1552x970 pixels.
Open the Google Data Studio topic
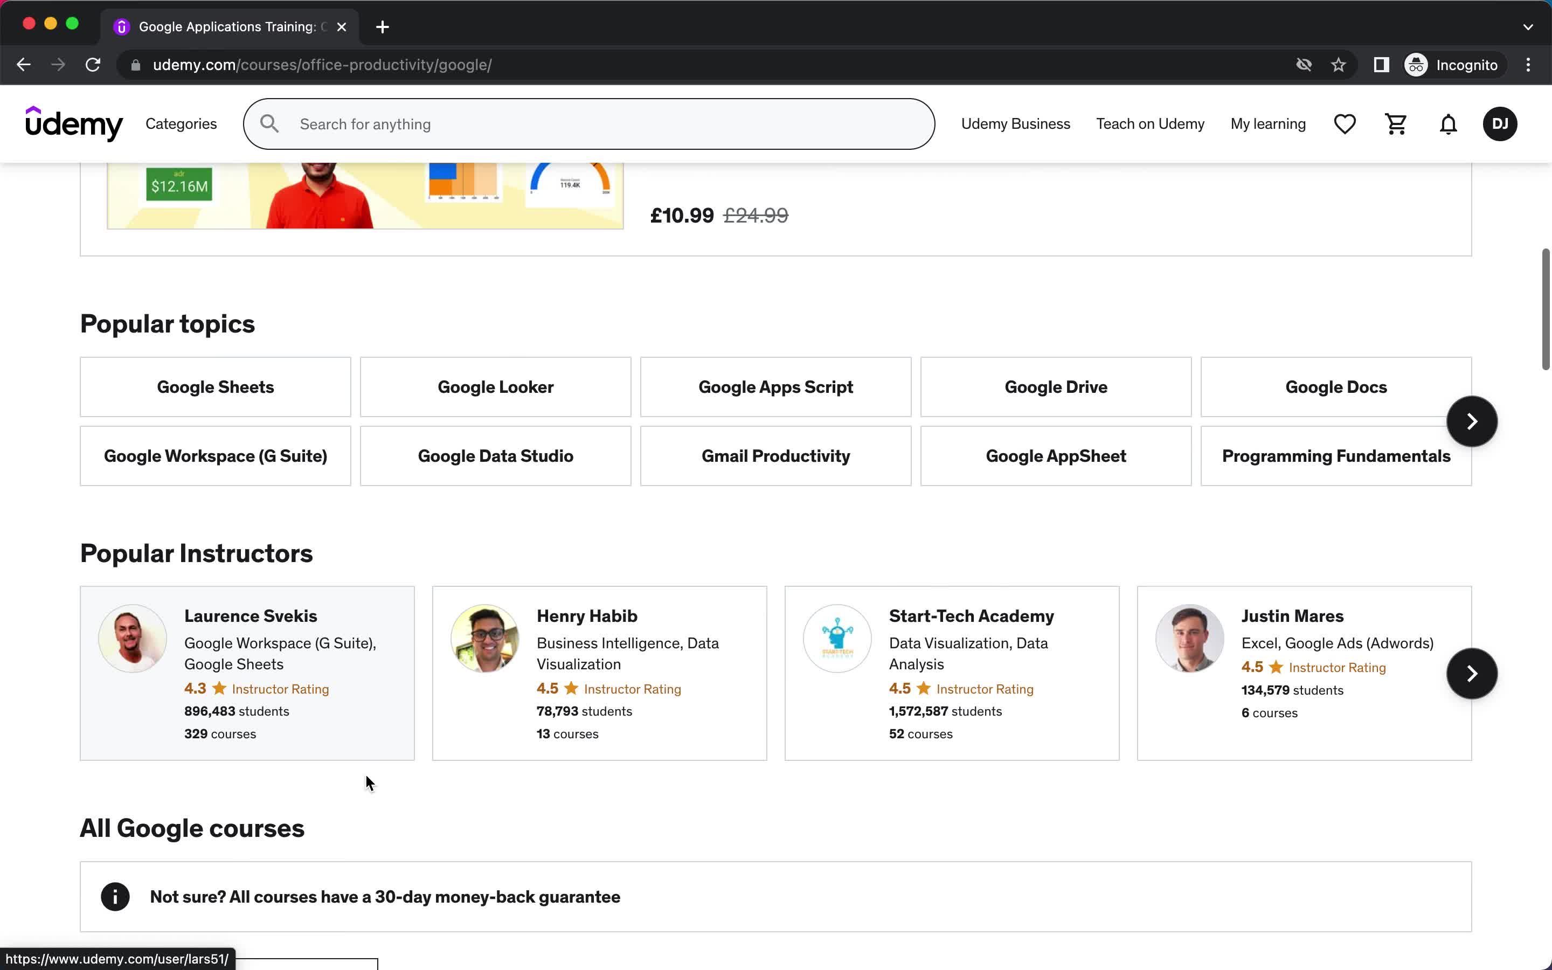click(495, 456)
